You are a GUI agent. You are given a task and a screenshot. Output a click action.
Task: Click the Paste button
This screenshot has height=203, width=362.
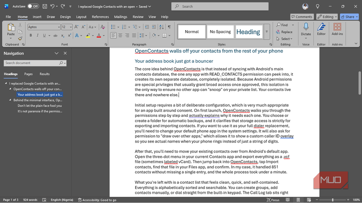(11, 31)
